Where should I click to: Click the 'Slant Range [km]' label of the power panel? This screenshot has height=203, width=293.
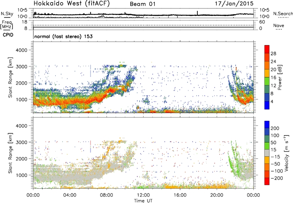(x=10, y=77)
